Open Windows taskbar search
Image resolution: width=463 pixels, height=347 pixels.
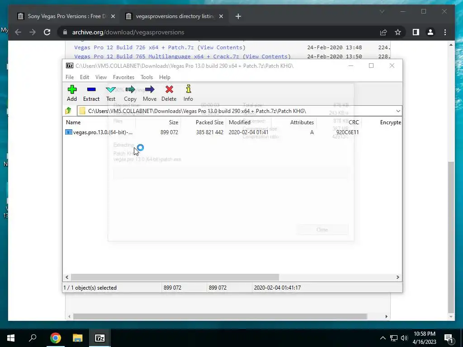(33, 338)
